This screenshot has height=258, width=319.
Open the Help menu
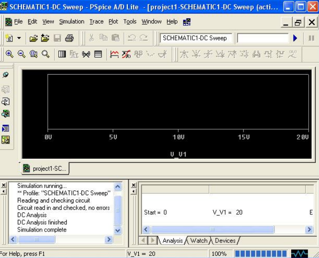pos(172,21)
